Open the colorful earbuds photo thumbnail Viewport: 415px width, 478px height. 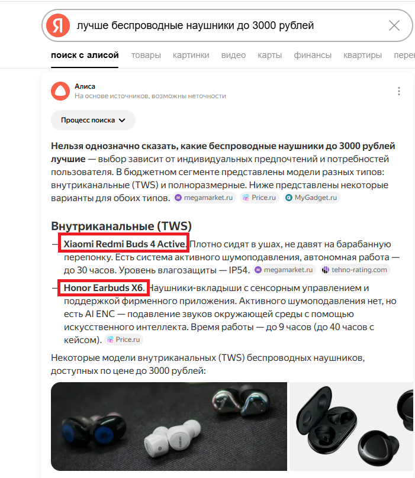coord(169,426)
